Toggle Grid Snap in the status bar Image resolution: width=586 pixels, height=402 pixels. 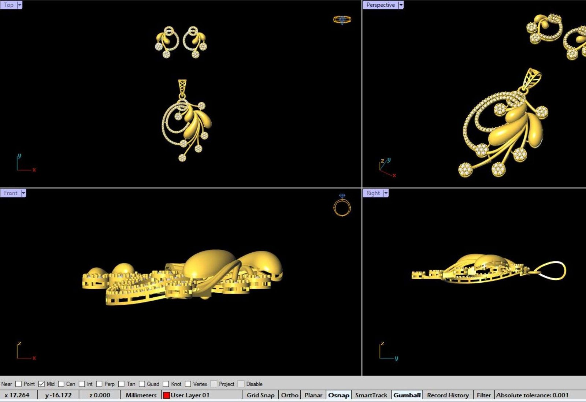click(x=260, y=395)
